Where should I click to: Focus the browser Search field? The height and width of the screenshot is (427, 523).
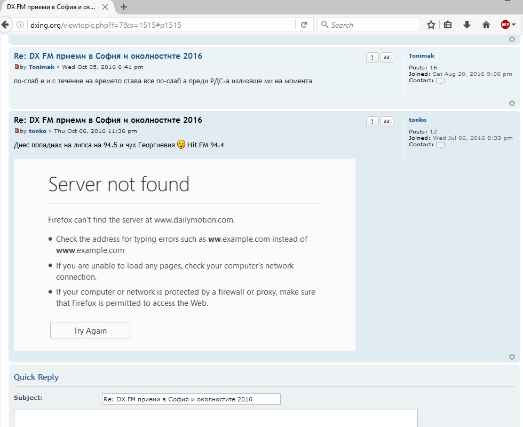point(368,25)
